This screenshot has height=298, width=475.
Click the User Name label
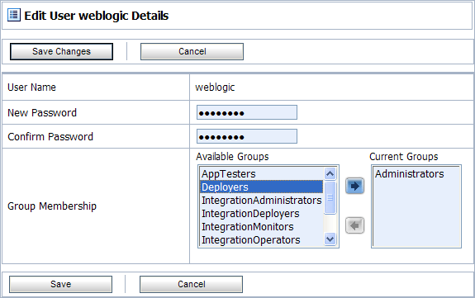[31, 88]
